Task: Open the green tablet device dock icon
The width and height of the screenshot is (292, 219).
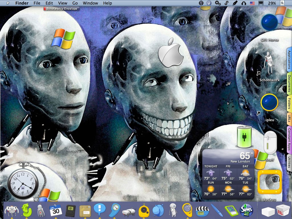Action: pos(231,211)
